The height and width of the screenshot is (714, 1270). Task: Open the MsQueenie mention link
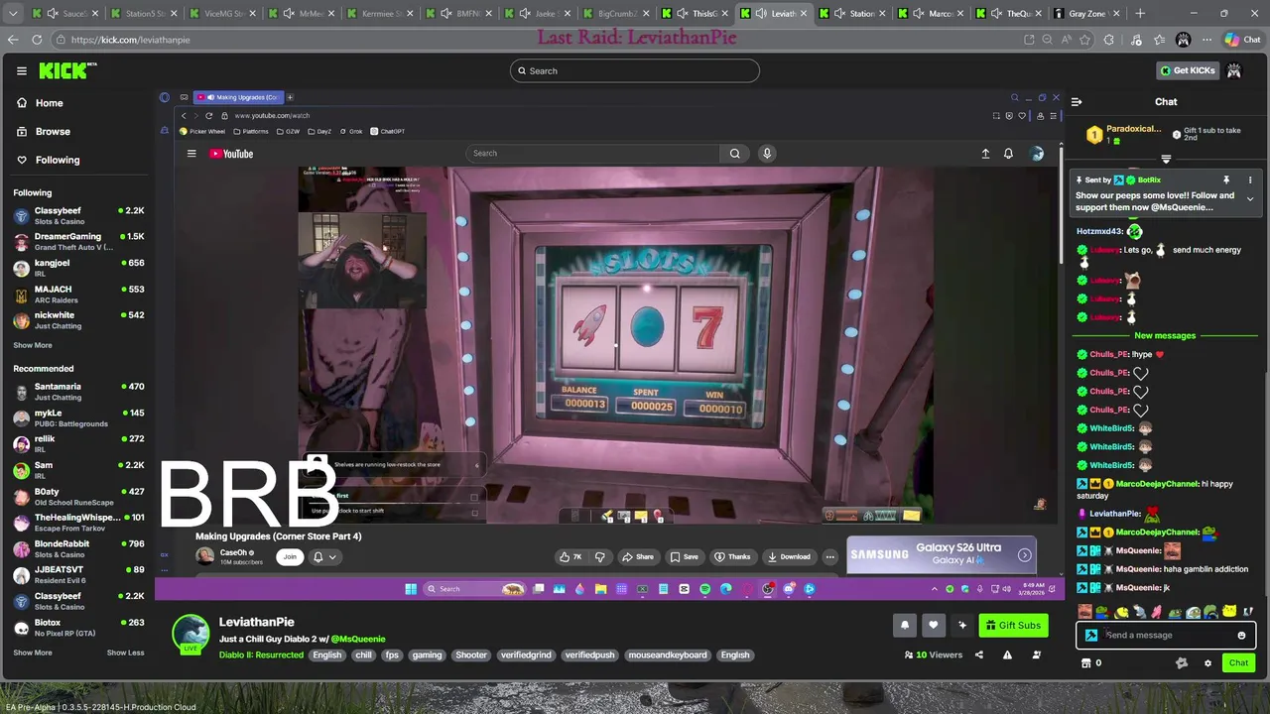point(357,639)
